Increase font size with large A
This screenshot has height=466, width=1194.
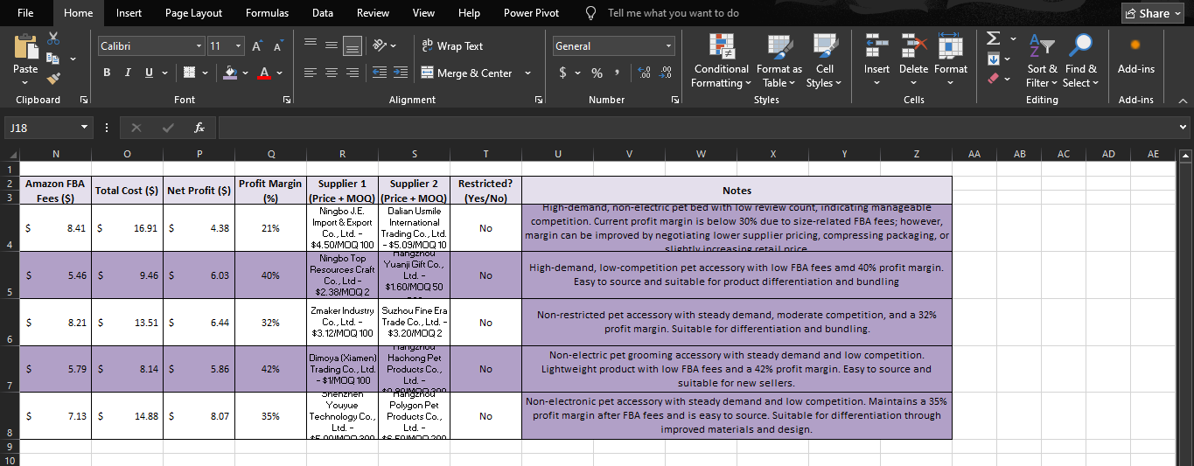[259, 46]
